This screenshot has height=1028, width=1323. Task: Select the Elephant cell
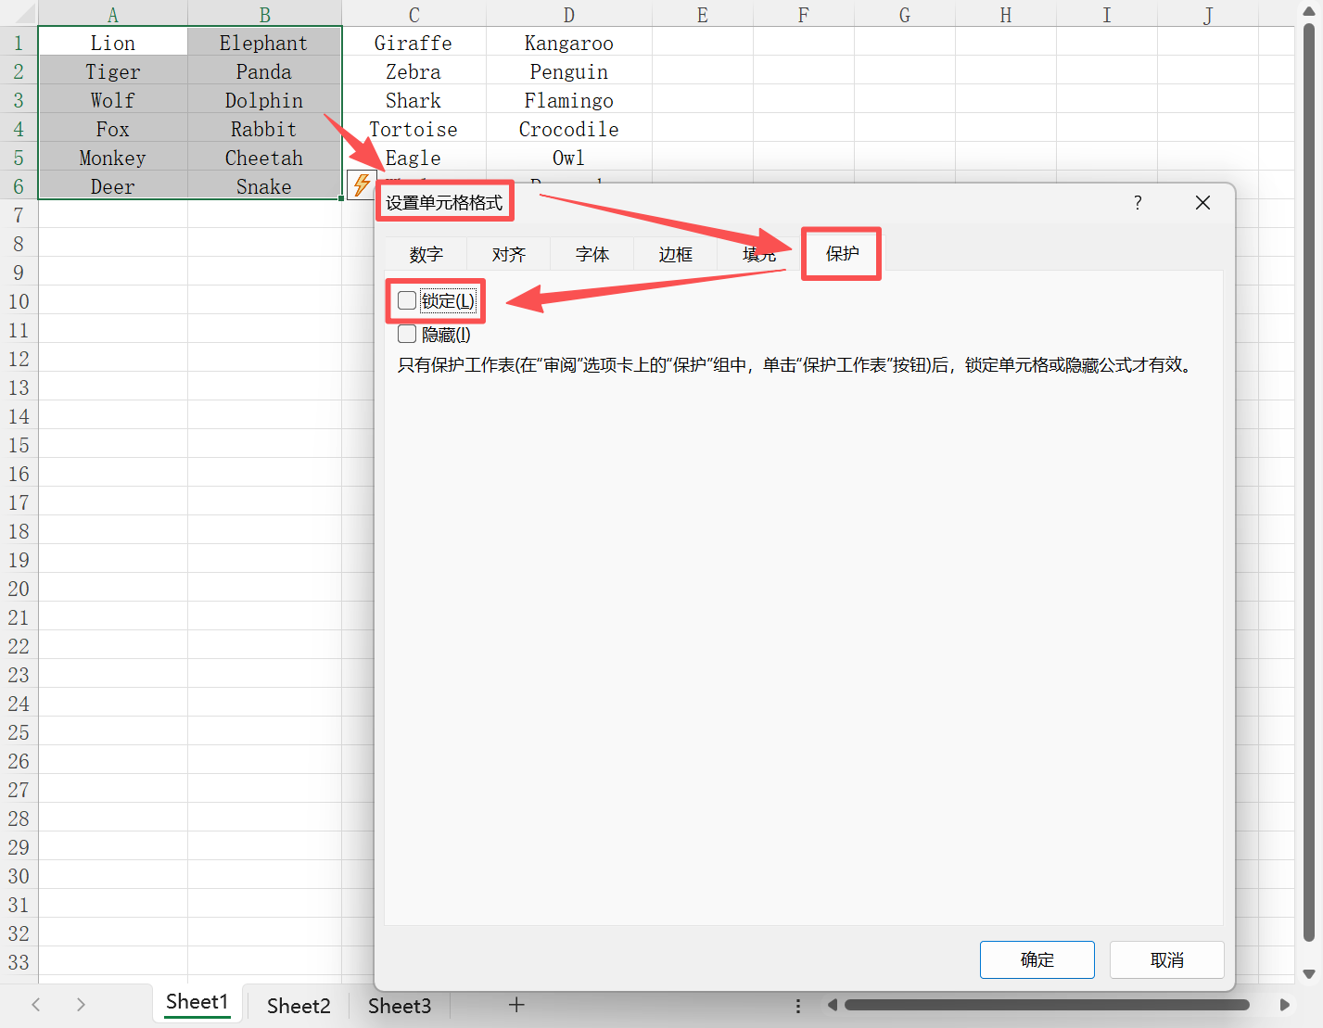264,43
